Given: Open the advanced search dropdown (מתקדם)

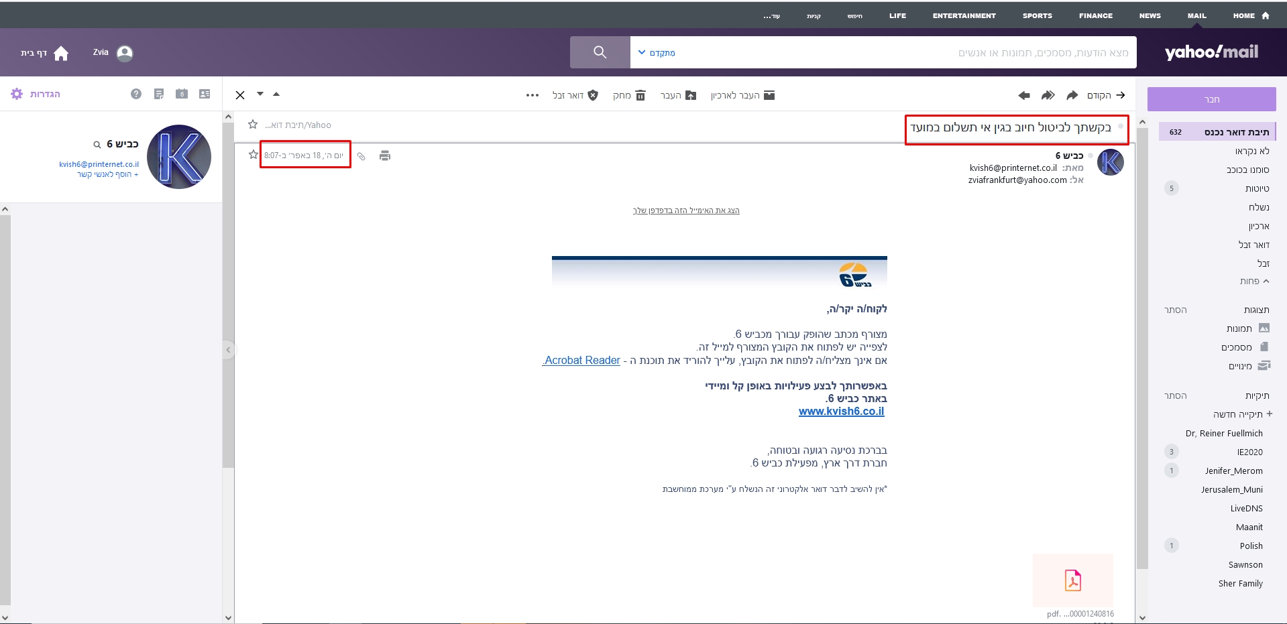Looking at the screenshot, I should (656, 53).
